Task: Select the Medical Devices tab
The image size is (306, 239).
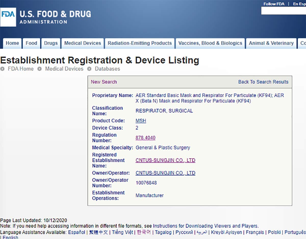Action: click(83, 43)
